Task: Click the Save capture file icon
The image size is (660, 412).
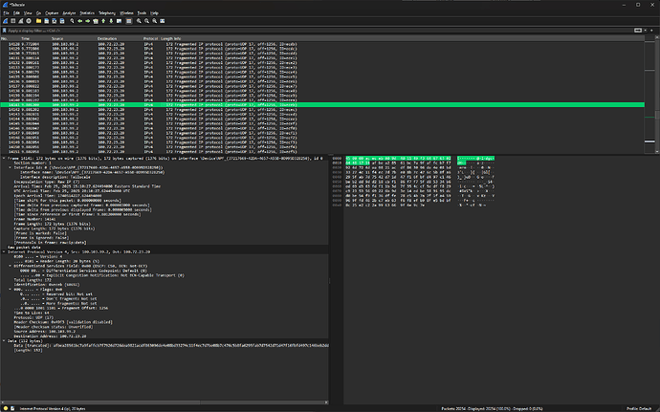Action: 47,21
